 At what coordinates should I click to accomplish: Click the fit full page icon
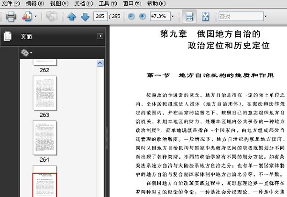pos(205,17)
